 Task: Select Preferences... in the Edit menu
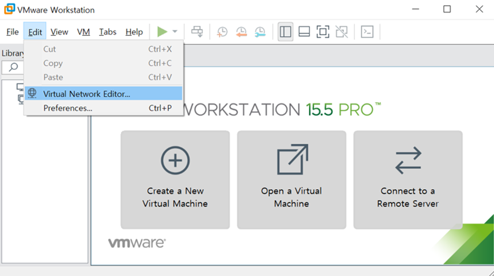point(104,108)
